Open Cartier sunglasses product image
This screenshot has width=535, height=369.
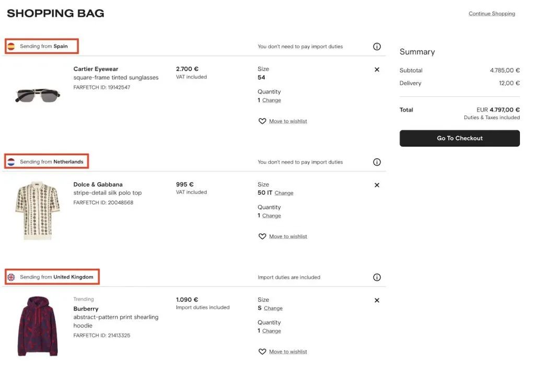pyautogui.click(x=38, y=95)
